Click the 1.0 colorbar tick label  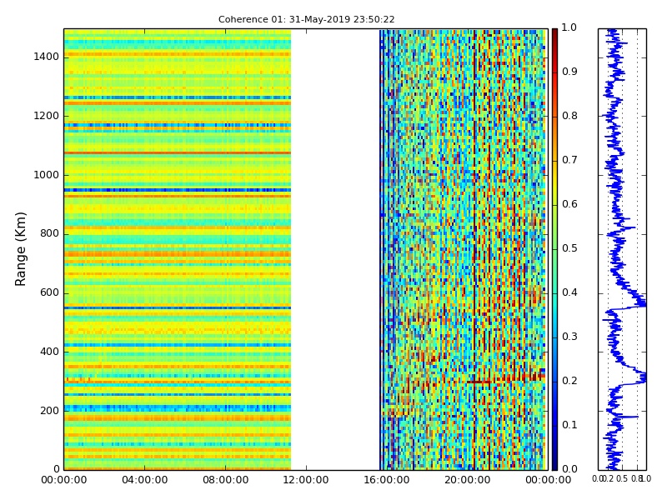coord(569,27)
